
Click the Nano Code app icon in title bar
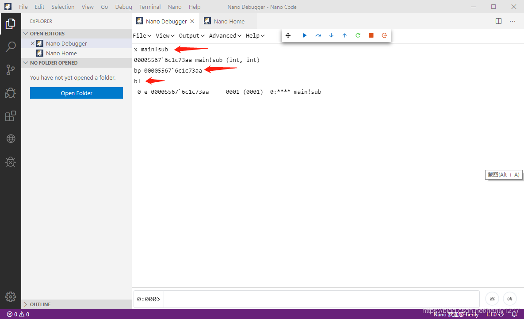coord(8,7)
